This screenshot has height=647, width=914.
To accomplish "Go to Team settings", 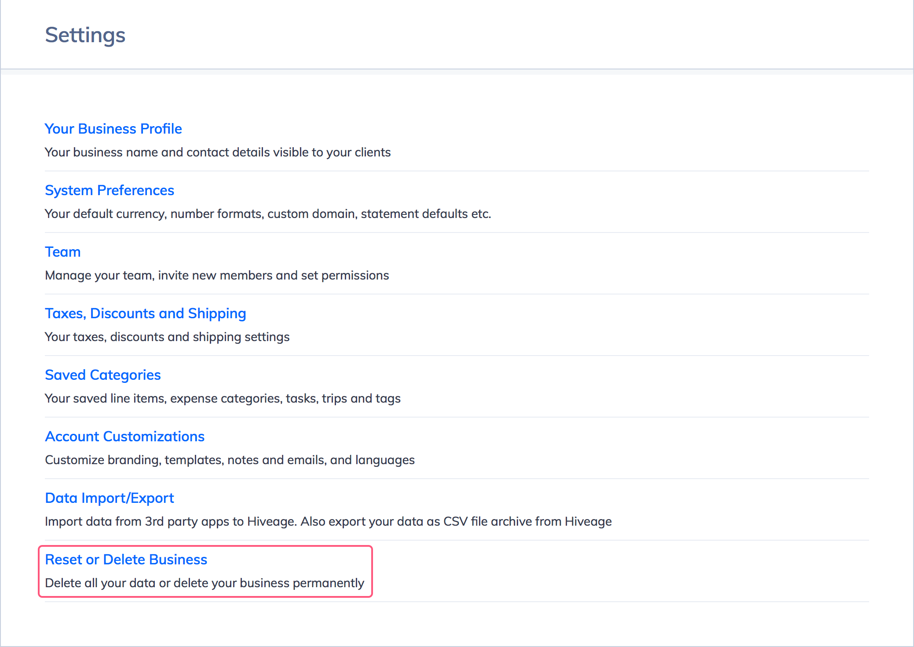I will pyautogui.click(x=62, y=252).
